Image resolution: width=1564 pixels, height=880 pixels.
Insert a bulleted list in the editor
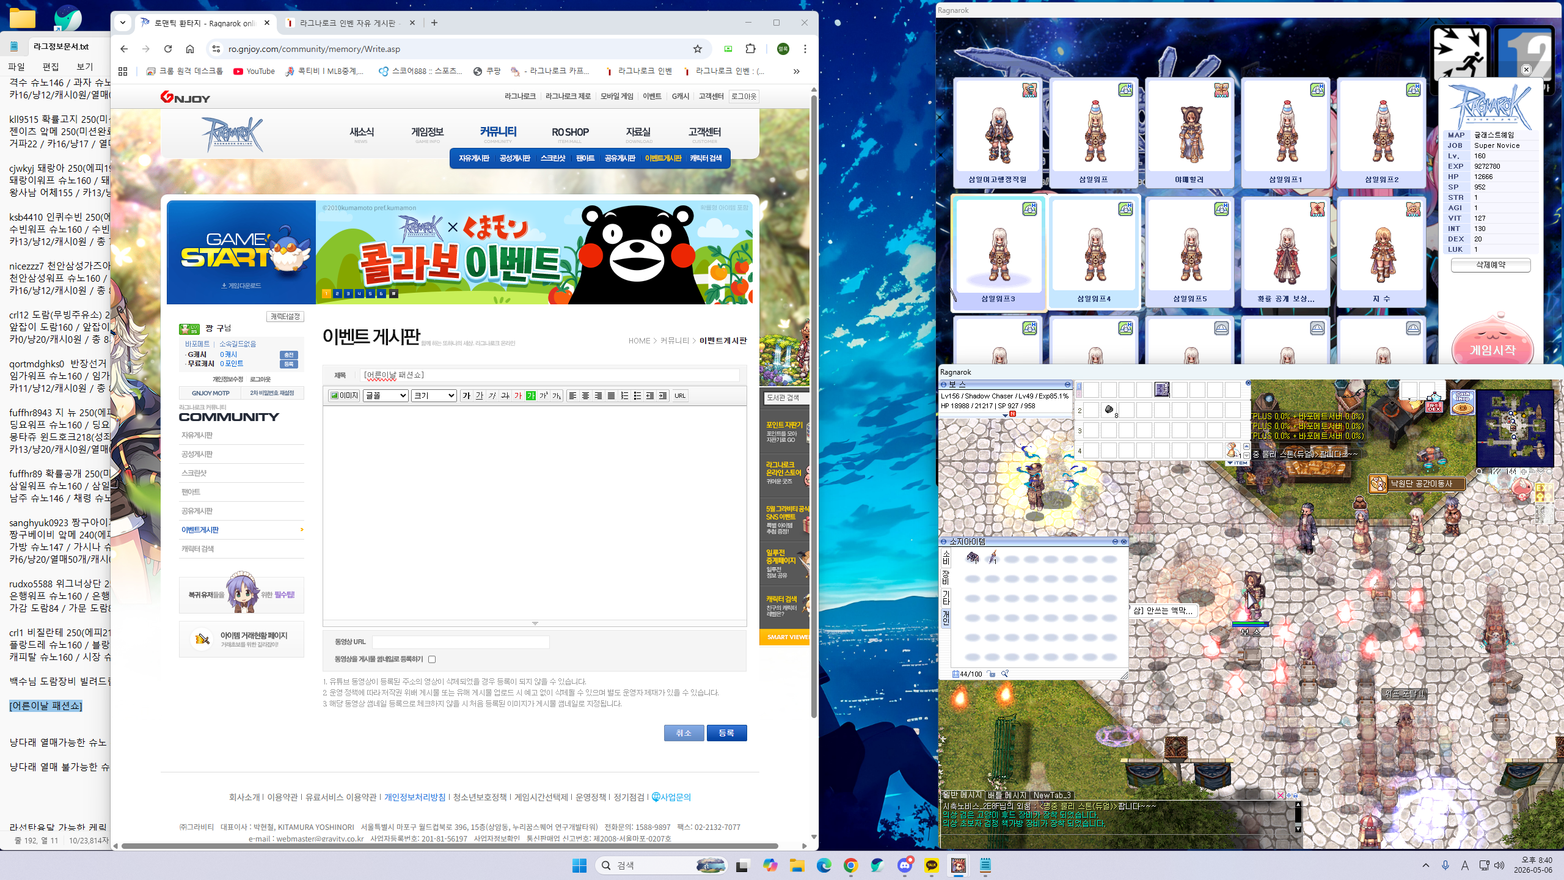pyautogui.click(x=637, y=395)
